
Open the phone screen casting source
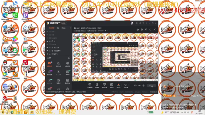click(104, 86)
